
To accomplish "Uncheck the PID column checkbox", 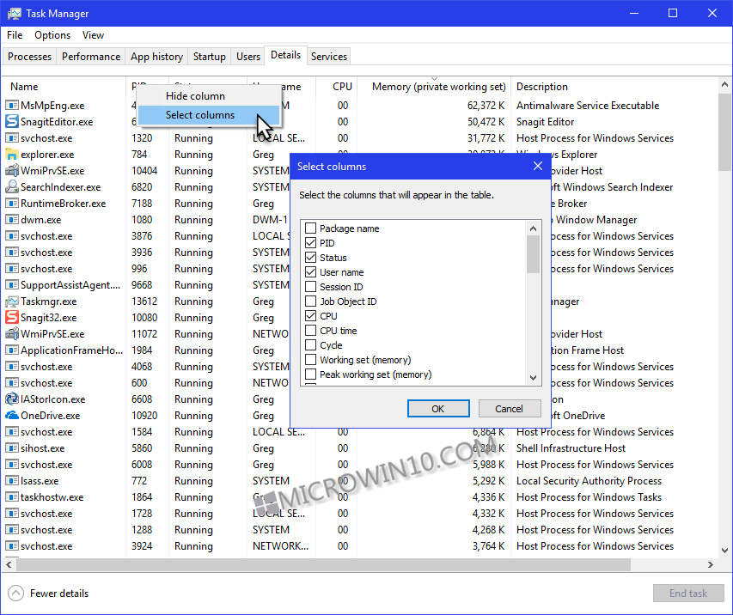I will click(310, 243).
